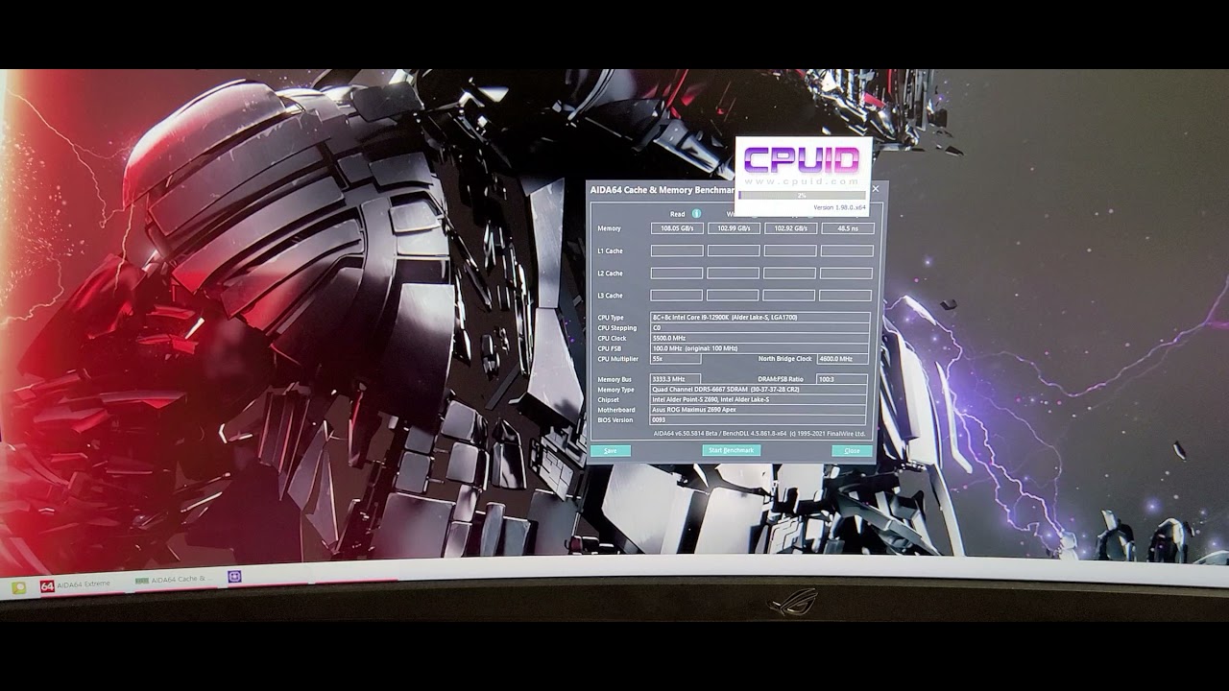The width and height of the screenshot is (1229, 691).
Task: Click the CPU Clock value 5500.0 MHz
Action: (759, 338)
